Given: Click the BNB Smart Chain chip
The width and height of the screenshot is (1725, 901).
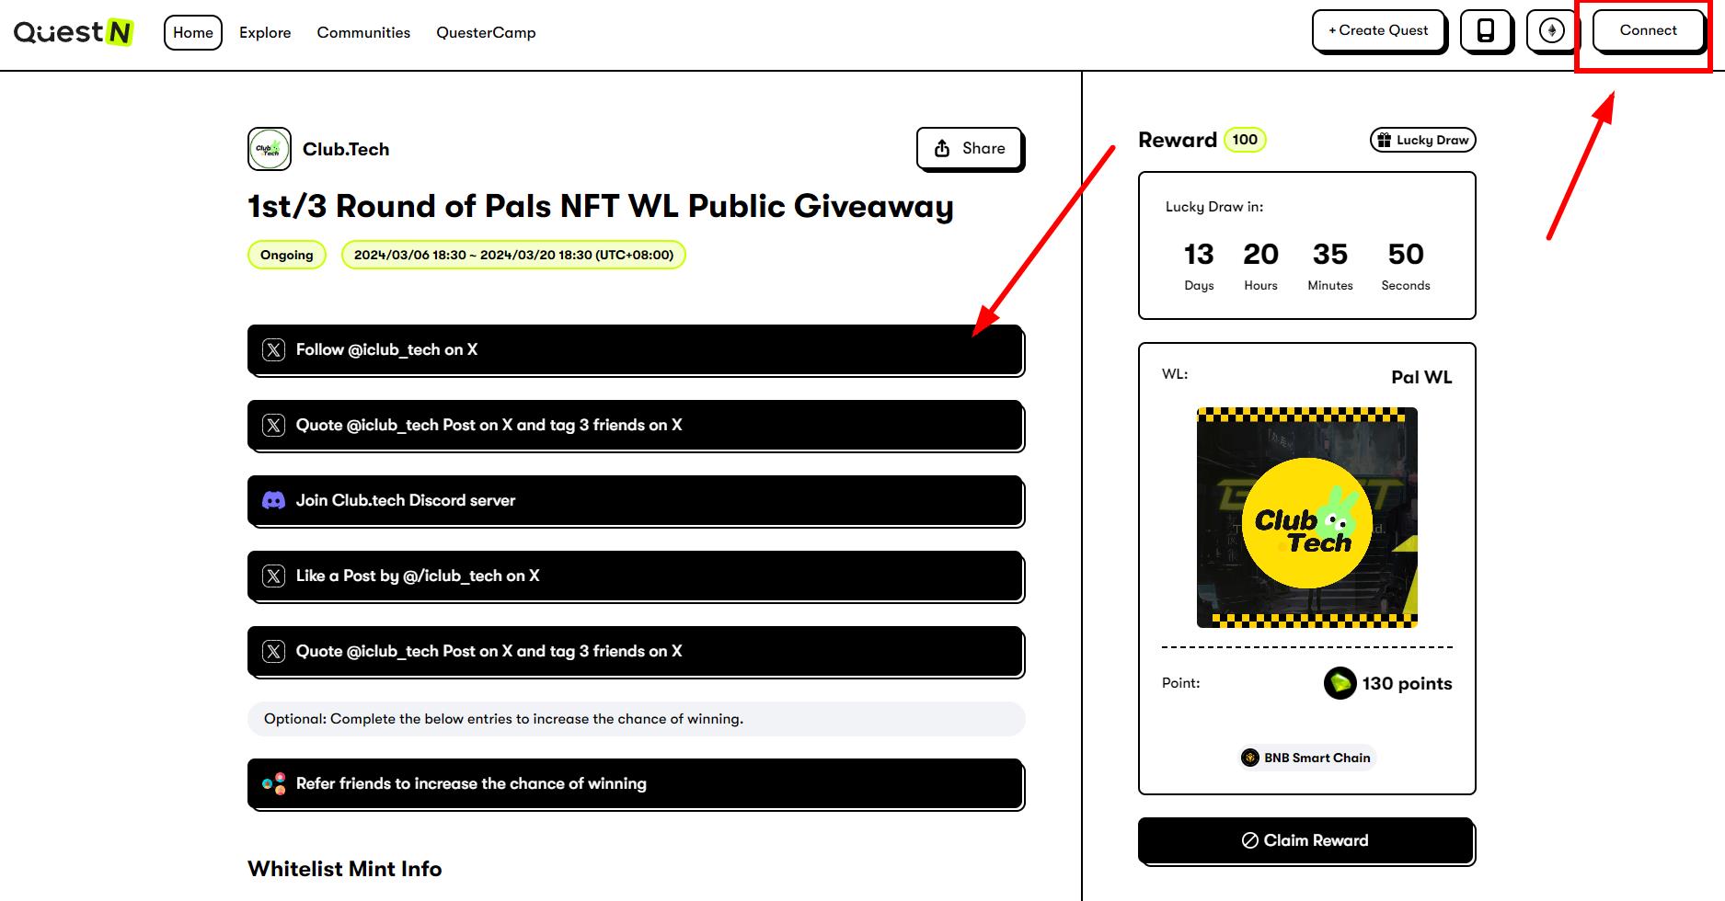Looking at the screenshot, I should 1306,758.
